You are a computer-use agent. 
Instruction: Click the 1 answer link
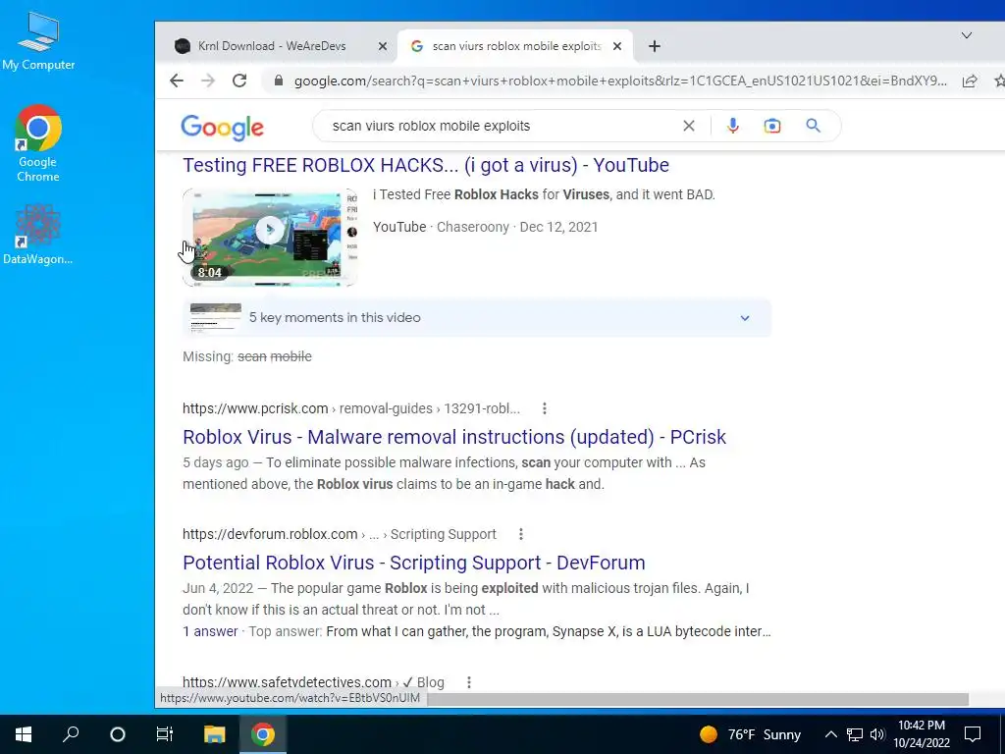(210, 631)
